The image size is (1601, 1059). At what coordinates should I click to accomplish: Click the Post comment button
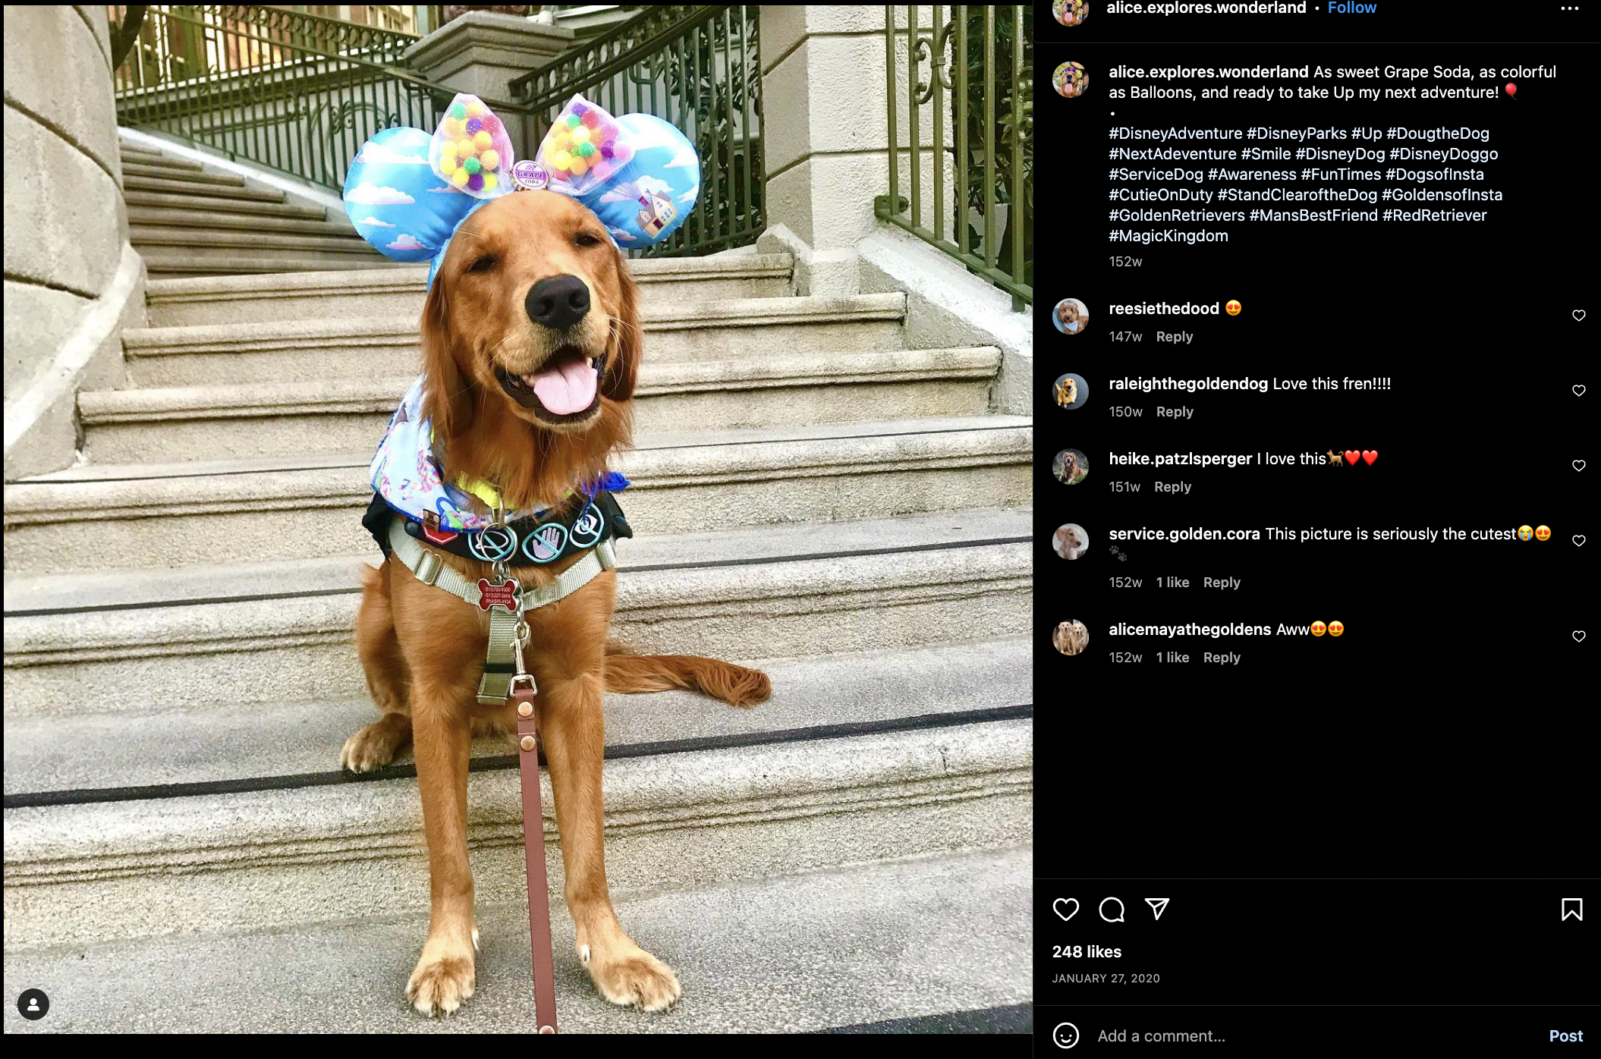point(1565,1035)
